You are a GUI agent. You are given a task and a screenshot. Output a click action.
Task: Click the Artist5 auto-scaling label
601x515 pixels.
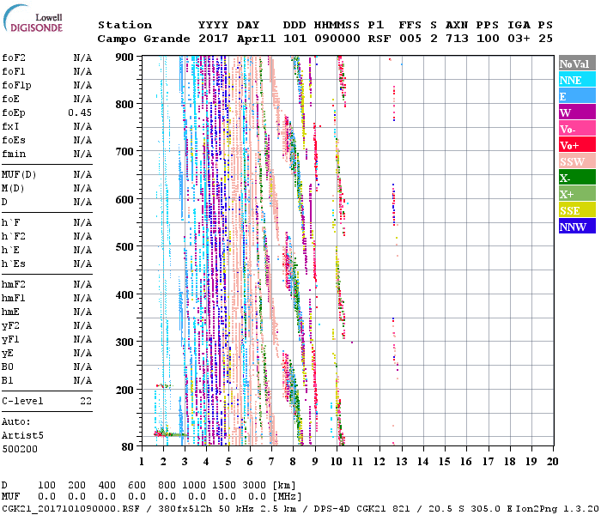(22, 436)
